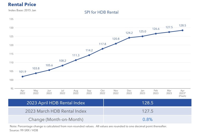Click the x-axis label 'Apr 2022'
Viewport: 201px width, 134px height.
23,92
